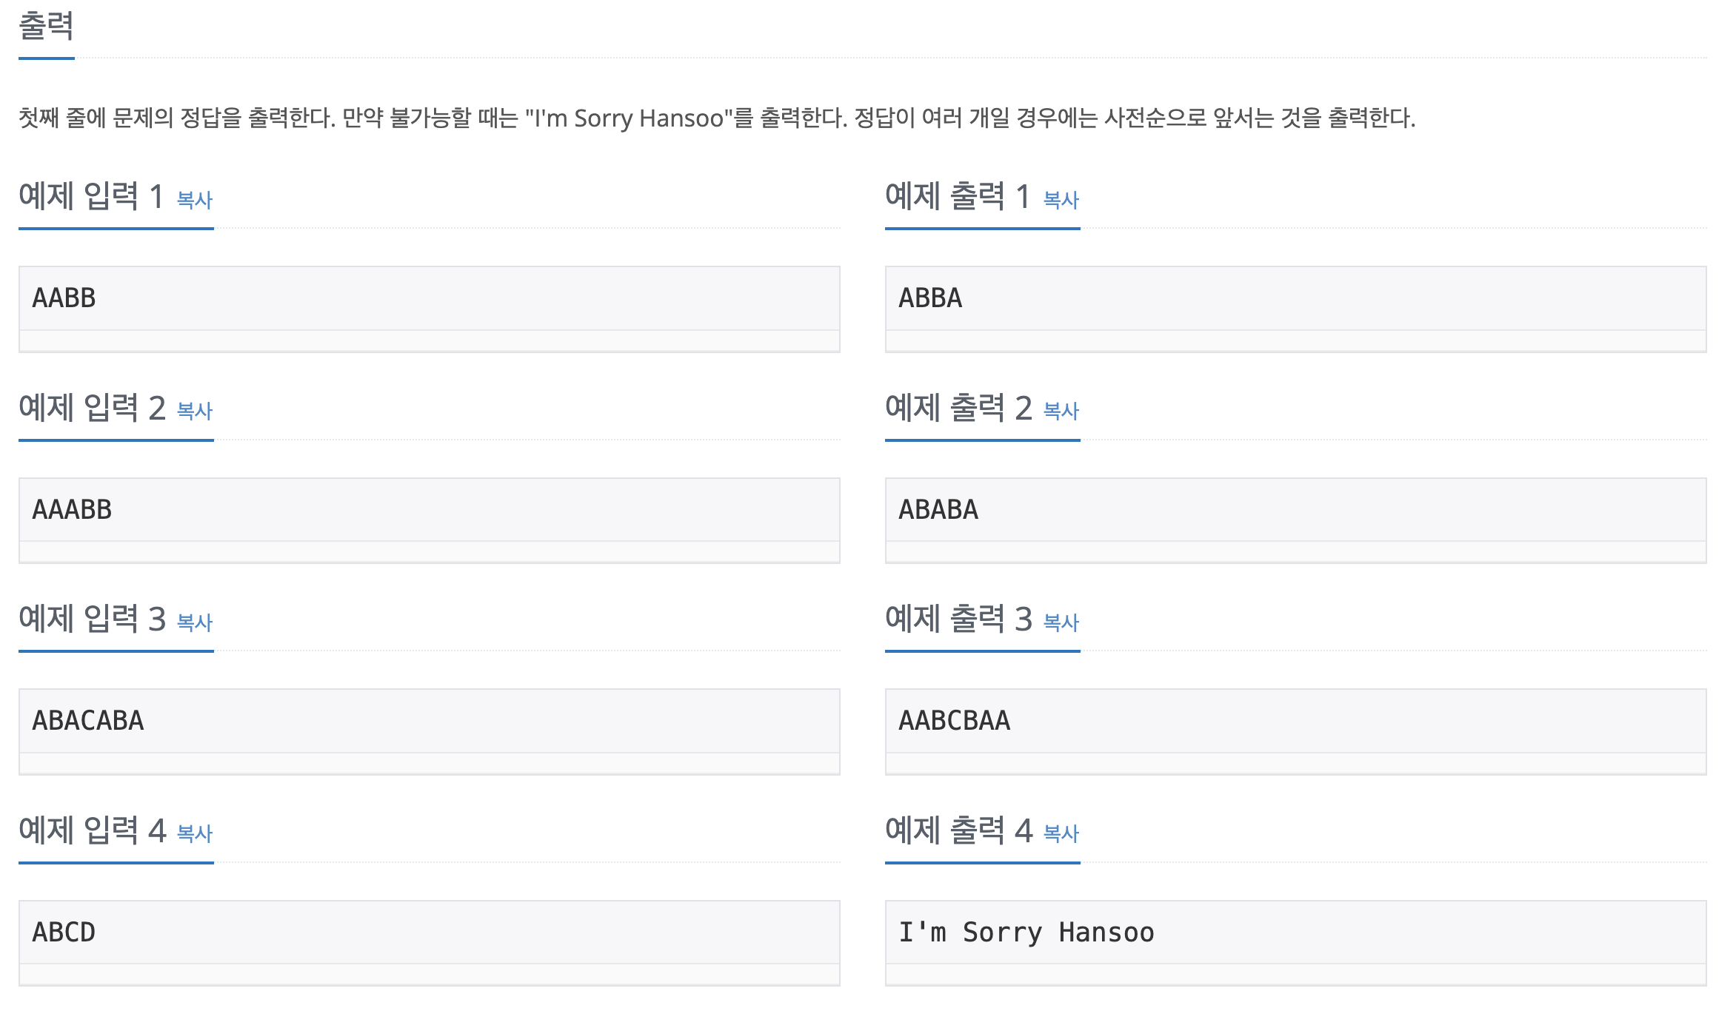Click the ABCD sample input box
Screen dimensions: 1736x1011
(x=430, y=943)
